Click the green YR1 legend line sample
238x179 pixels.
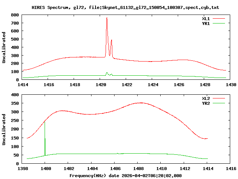(219, 23)
